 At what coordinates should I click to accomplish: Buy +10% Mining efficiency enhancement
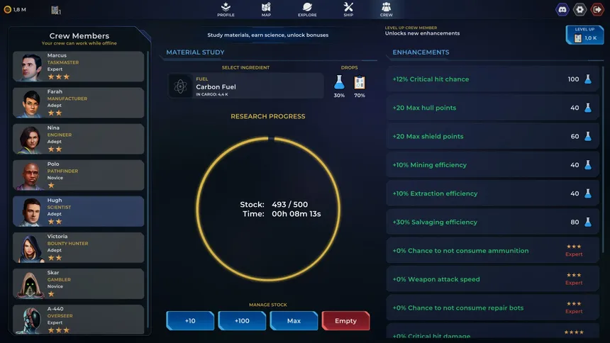coord(492,165)
